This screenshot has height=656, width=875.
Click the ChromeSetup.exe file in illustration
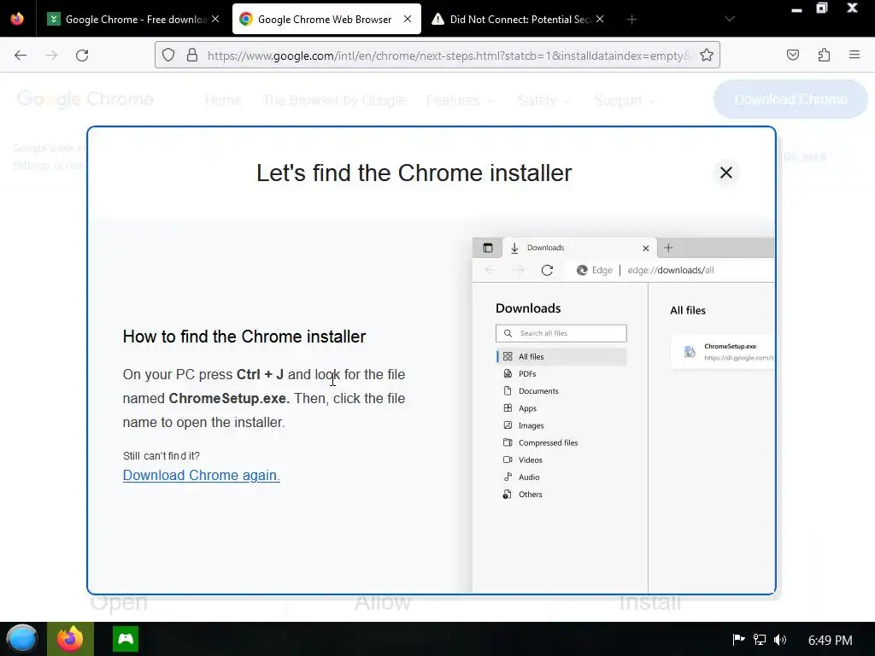(723, 352)
